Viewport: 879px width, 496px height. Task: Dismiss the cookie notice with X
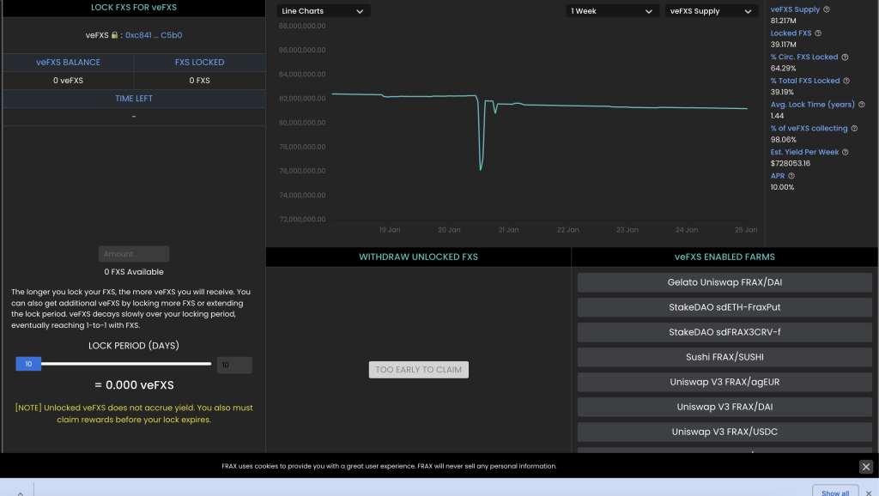[x=866, y=466]
